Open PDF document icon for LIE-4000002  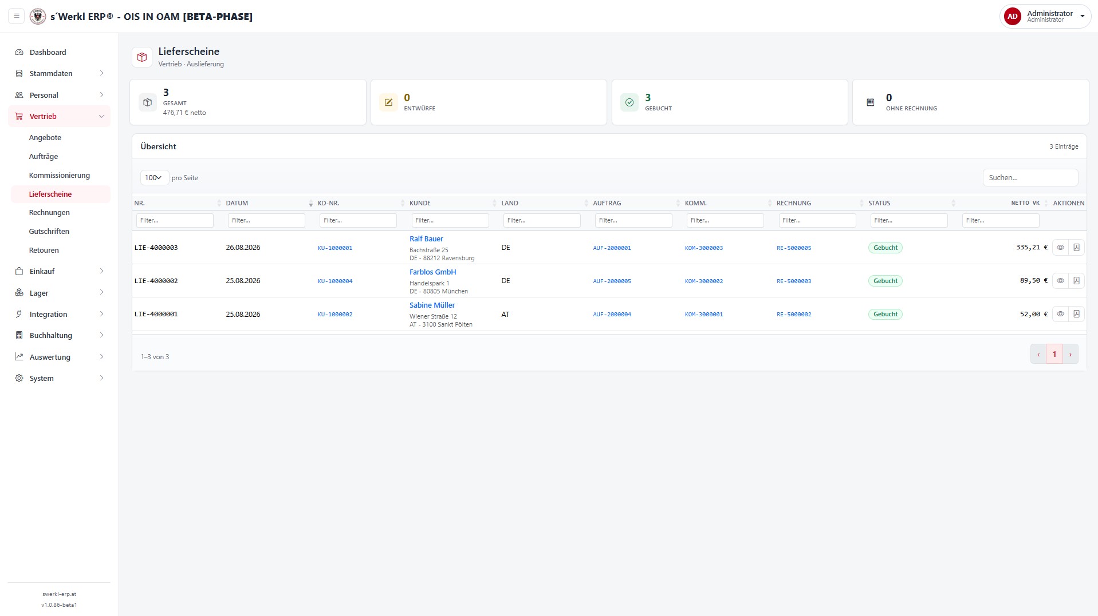(1076, 281)
